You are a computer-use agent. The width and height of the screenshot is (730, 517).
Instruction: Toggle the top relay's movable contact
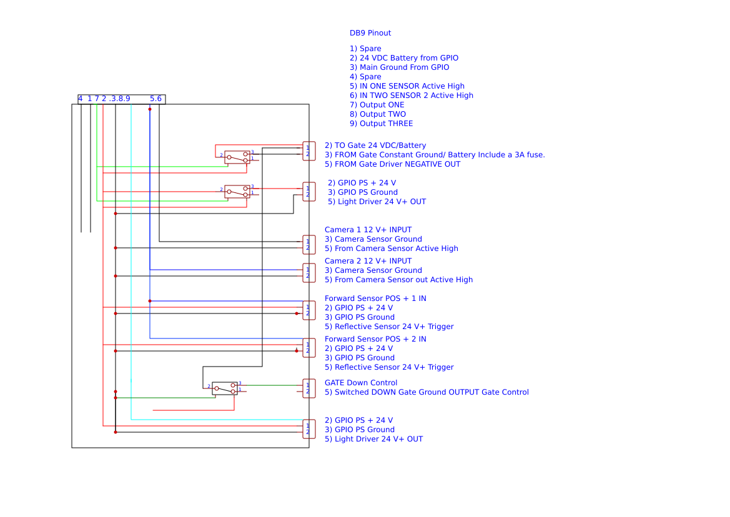tap(237, 157)
